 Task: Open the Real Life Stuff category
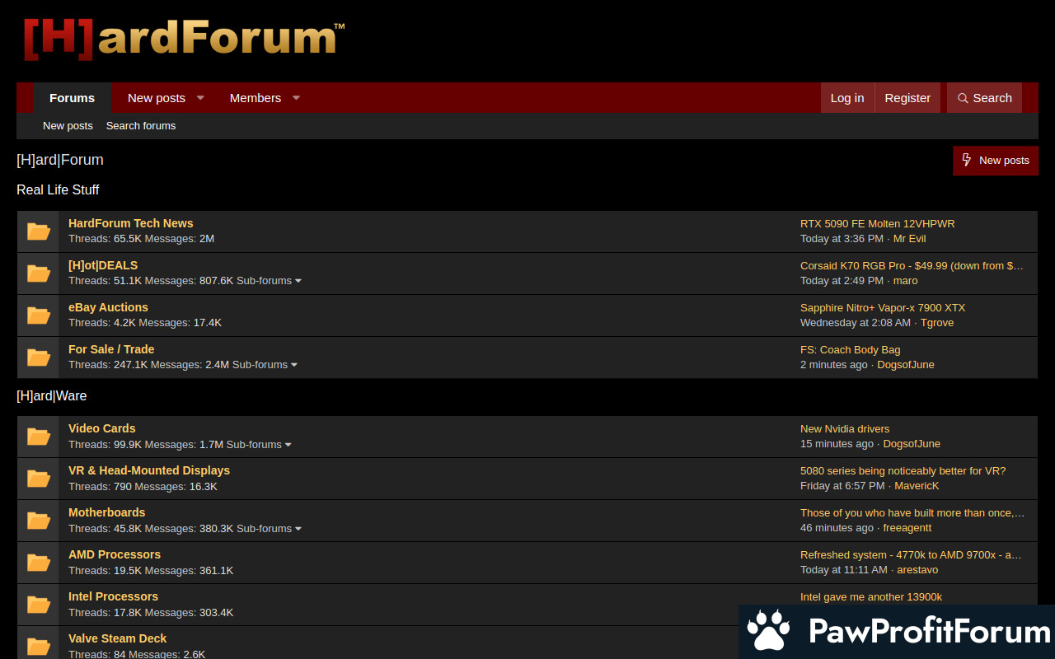pyautogui.click(x=58, y=189)
